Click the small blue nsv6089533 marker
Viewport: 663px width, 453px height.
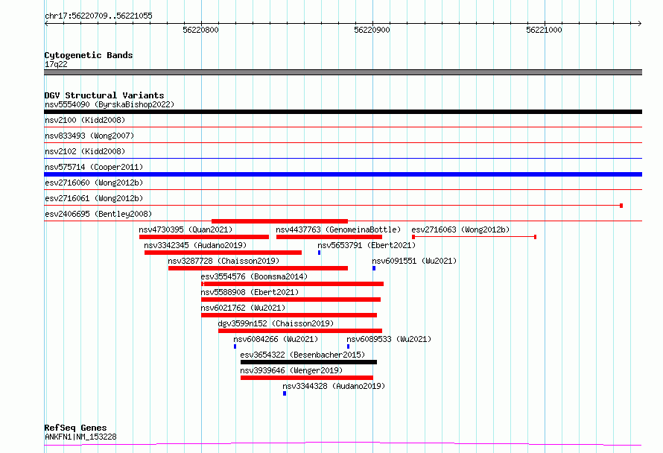tap(348, 346)
